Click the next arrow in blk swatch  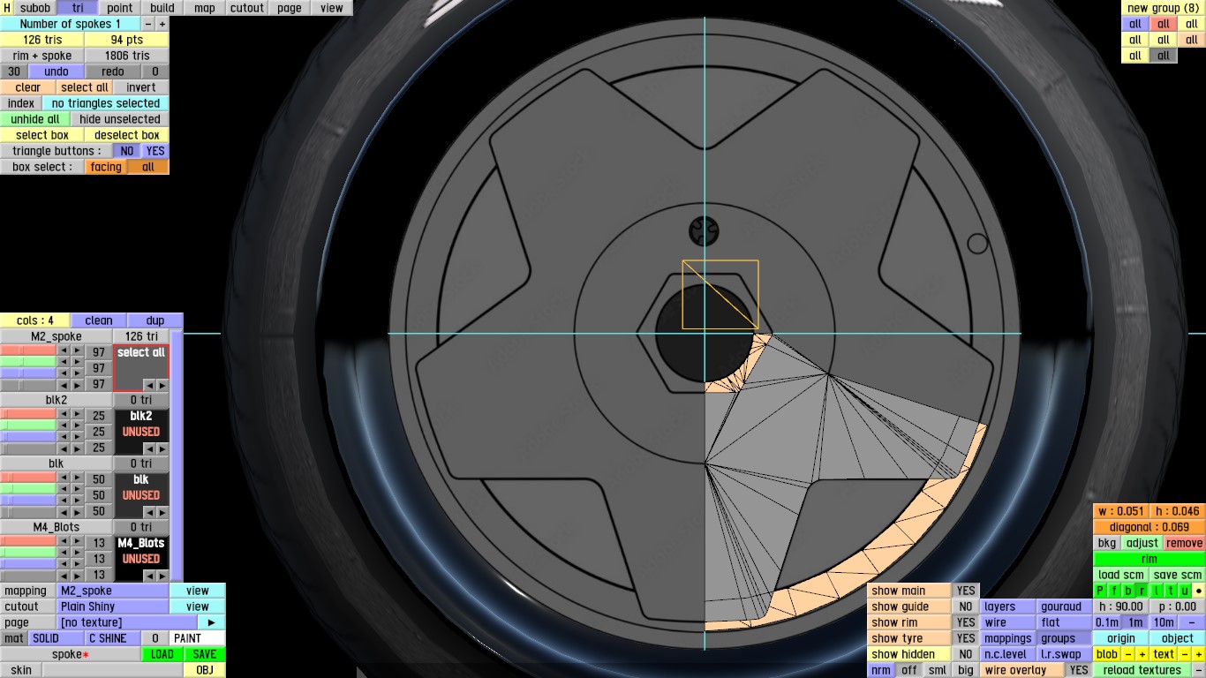[162, 512]
